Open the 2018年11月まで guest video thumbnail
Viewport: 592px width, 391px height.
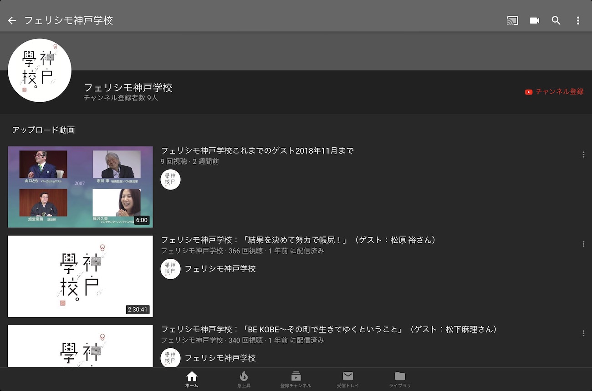click(x=80, y=187)
